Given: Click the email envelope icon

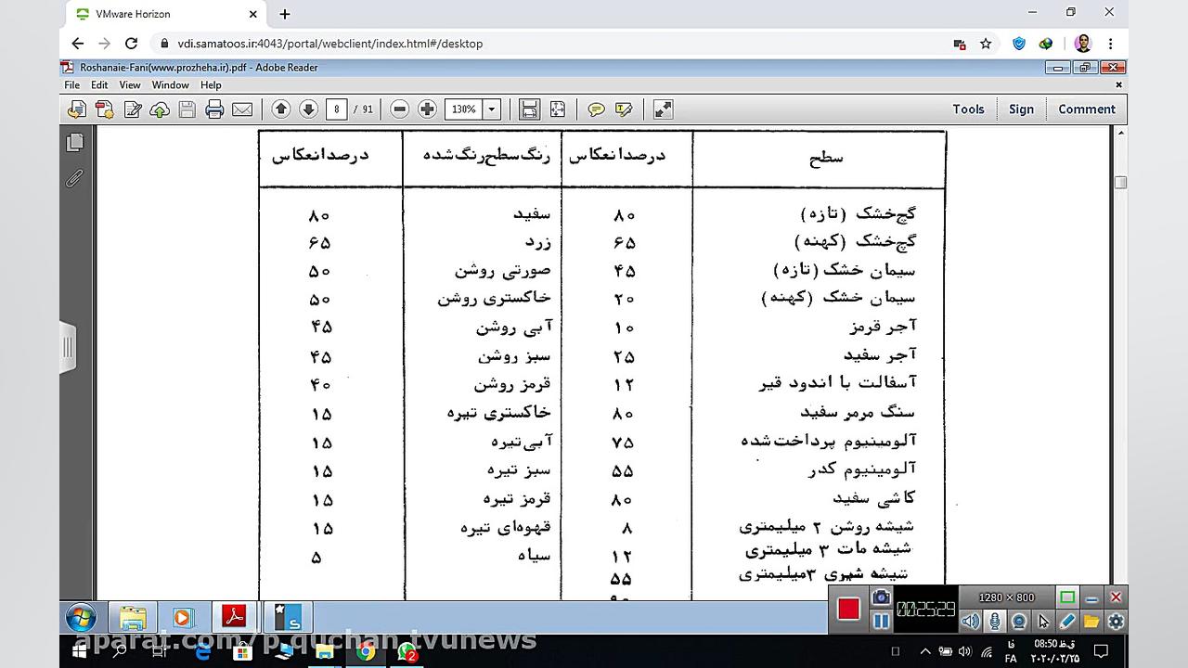Looking at the screenshot, I should (242, 109).
